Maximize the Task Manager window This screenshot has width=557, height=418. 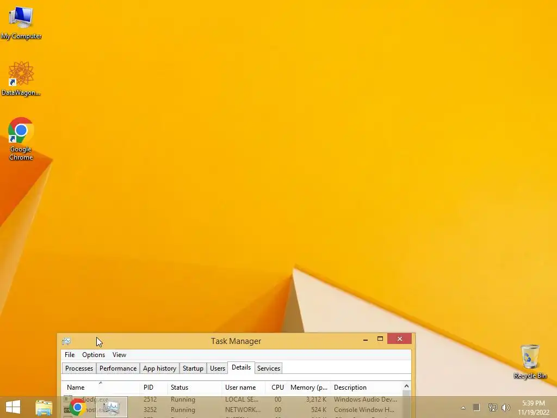[x=380, y=339]
